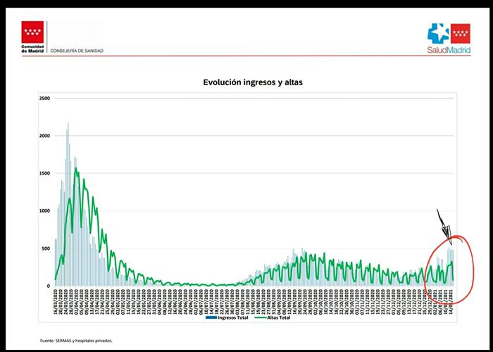This screenshot has width=493, height=352.
Task: Click the Comunidad de Madrid text under the flag
Action: [32, 49]
